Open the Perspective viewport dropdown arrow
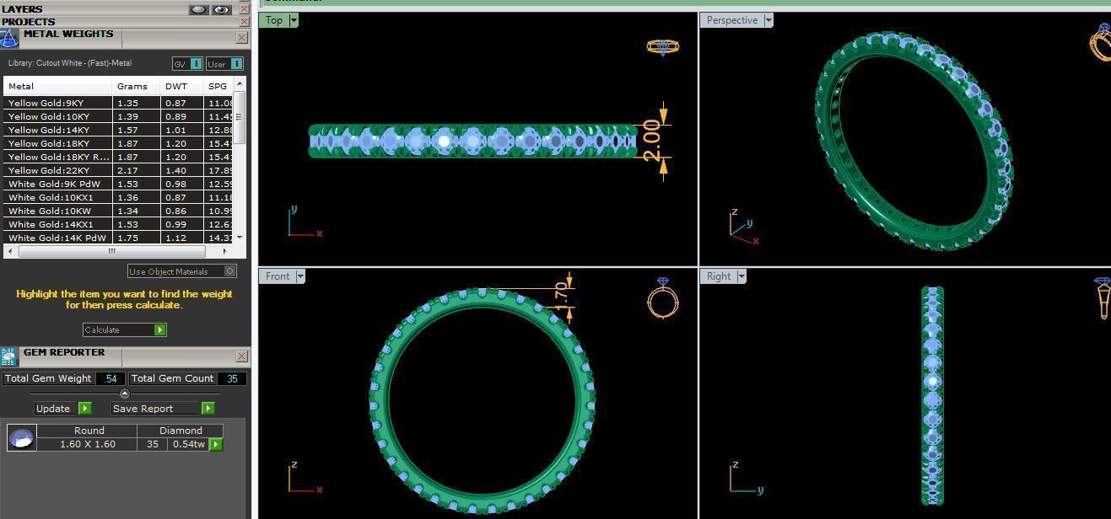The width and height of the screenshot is (1111, 519). pyautogui.click(x=769, y=20)
